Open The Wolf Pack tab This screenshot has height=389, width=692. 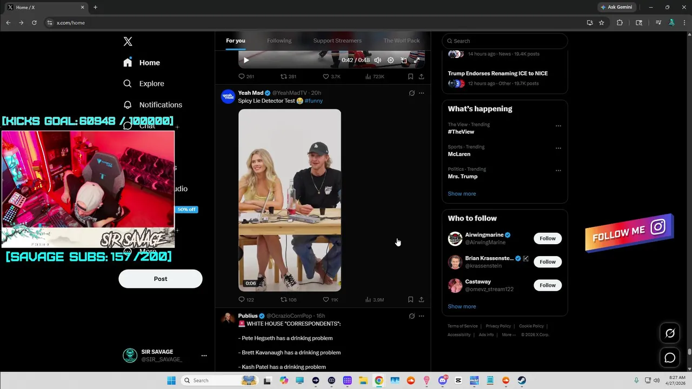point(401,41)
